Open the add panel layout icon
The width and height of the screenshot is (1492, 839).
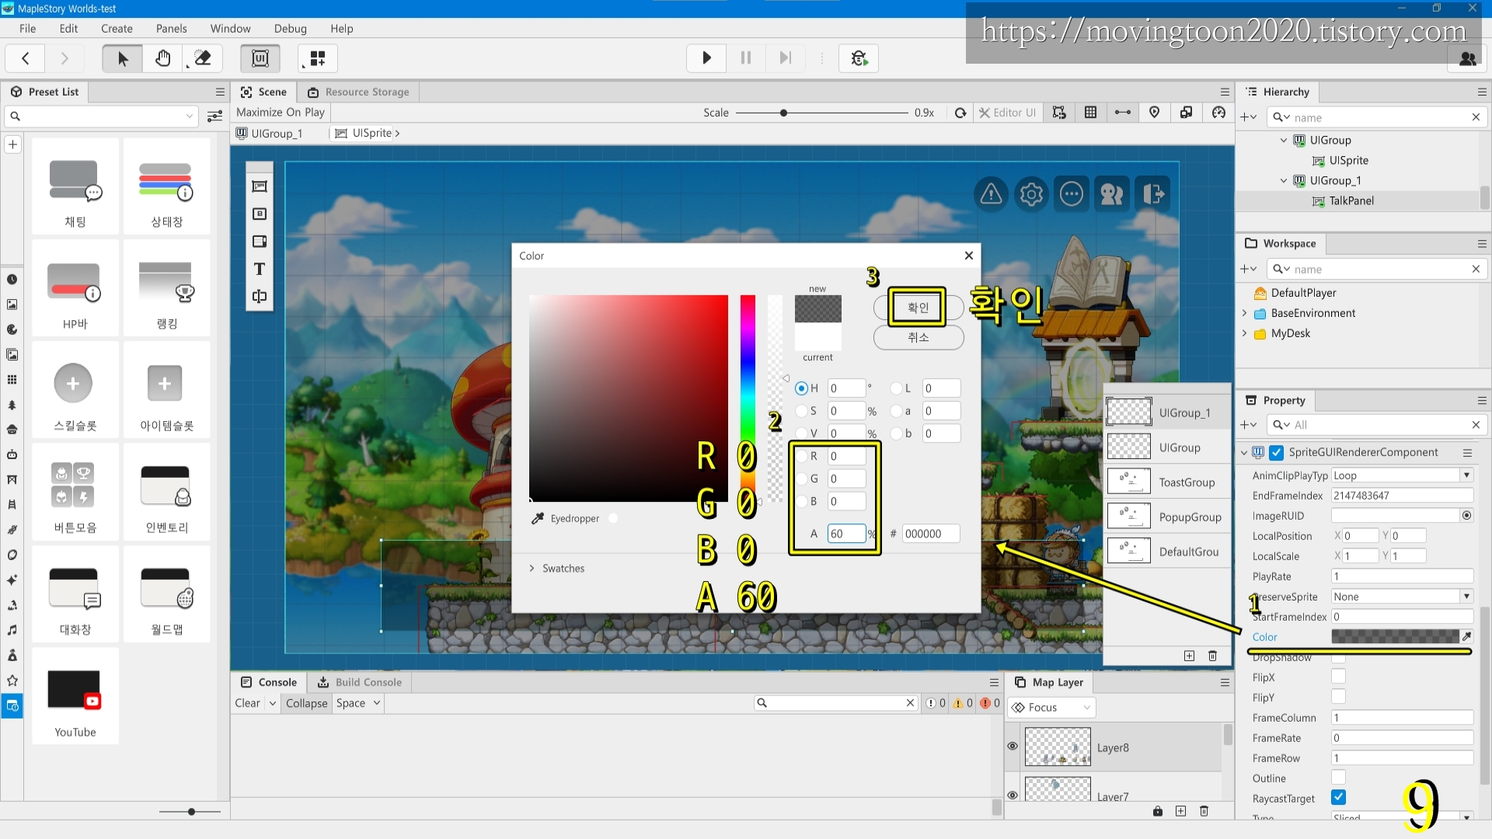tap(318, 58)
